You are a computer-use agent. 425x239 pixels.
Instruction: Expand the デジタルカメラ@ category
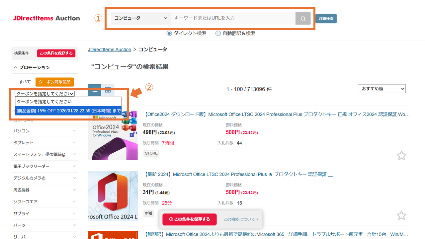coord(74,178)
